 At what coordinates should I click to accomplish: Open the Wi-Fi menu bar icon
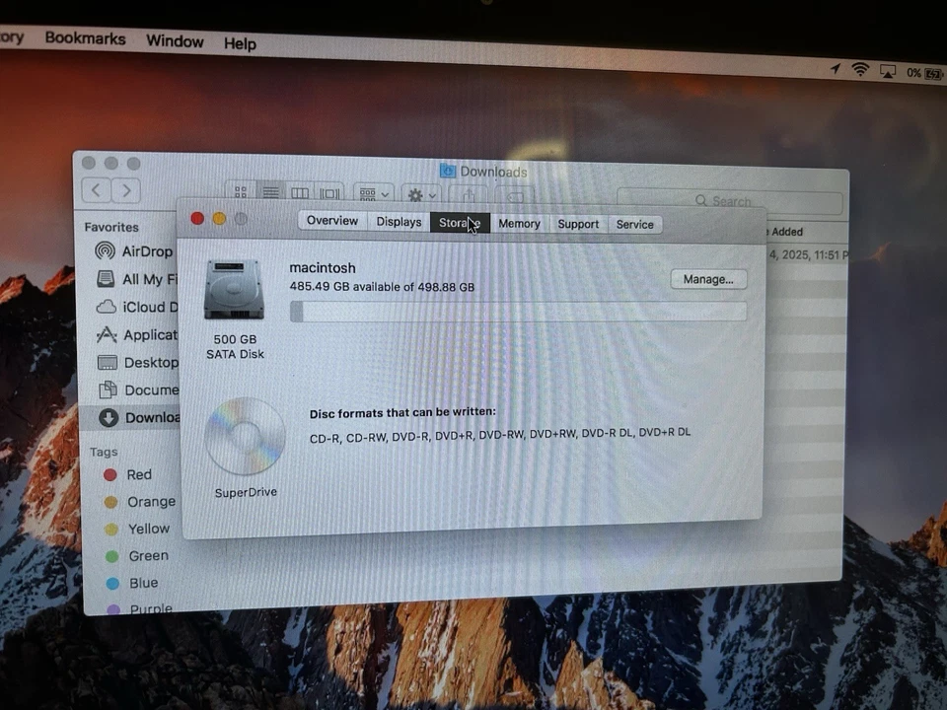pyautogui.click(x=861, y=71)
